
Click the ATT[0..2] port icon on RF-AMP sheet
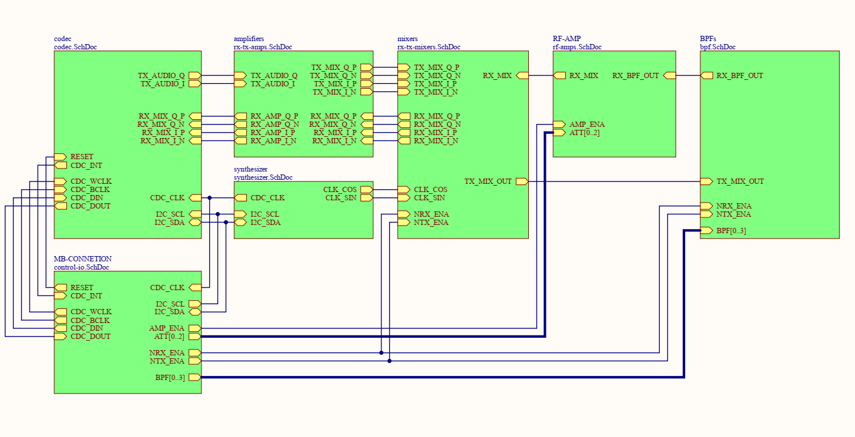[x=559, y=133]
